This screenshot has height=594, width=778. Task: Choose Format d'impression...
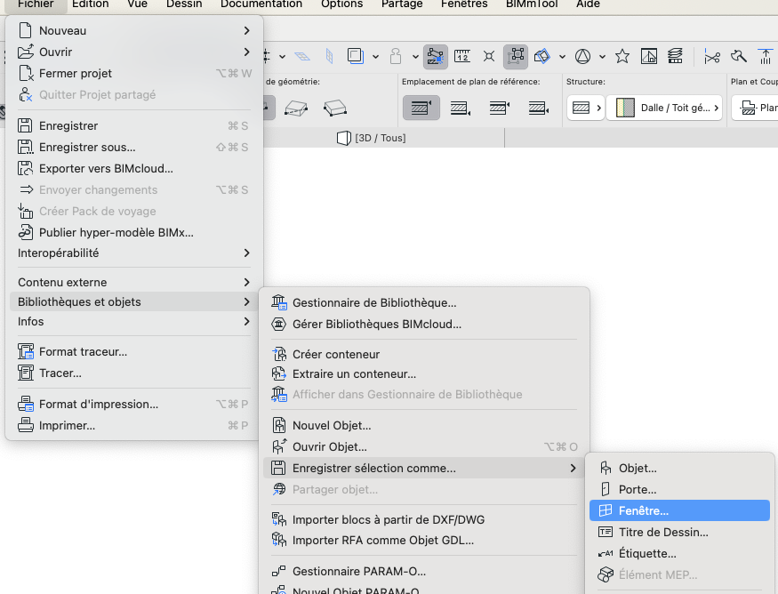pos(134,404)
